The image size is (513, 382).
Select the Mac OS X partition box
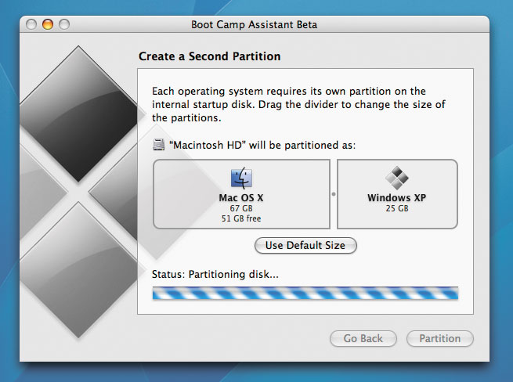tap(241, 194)
